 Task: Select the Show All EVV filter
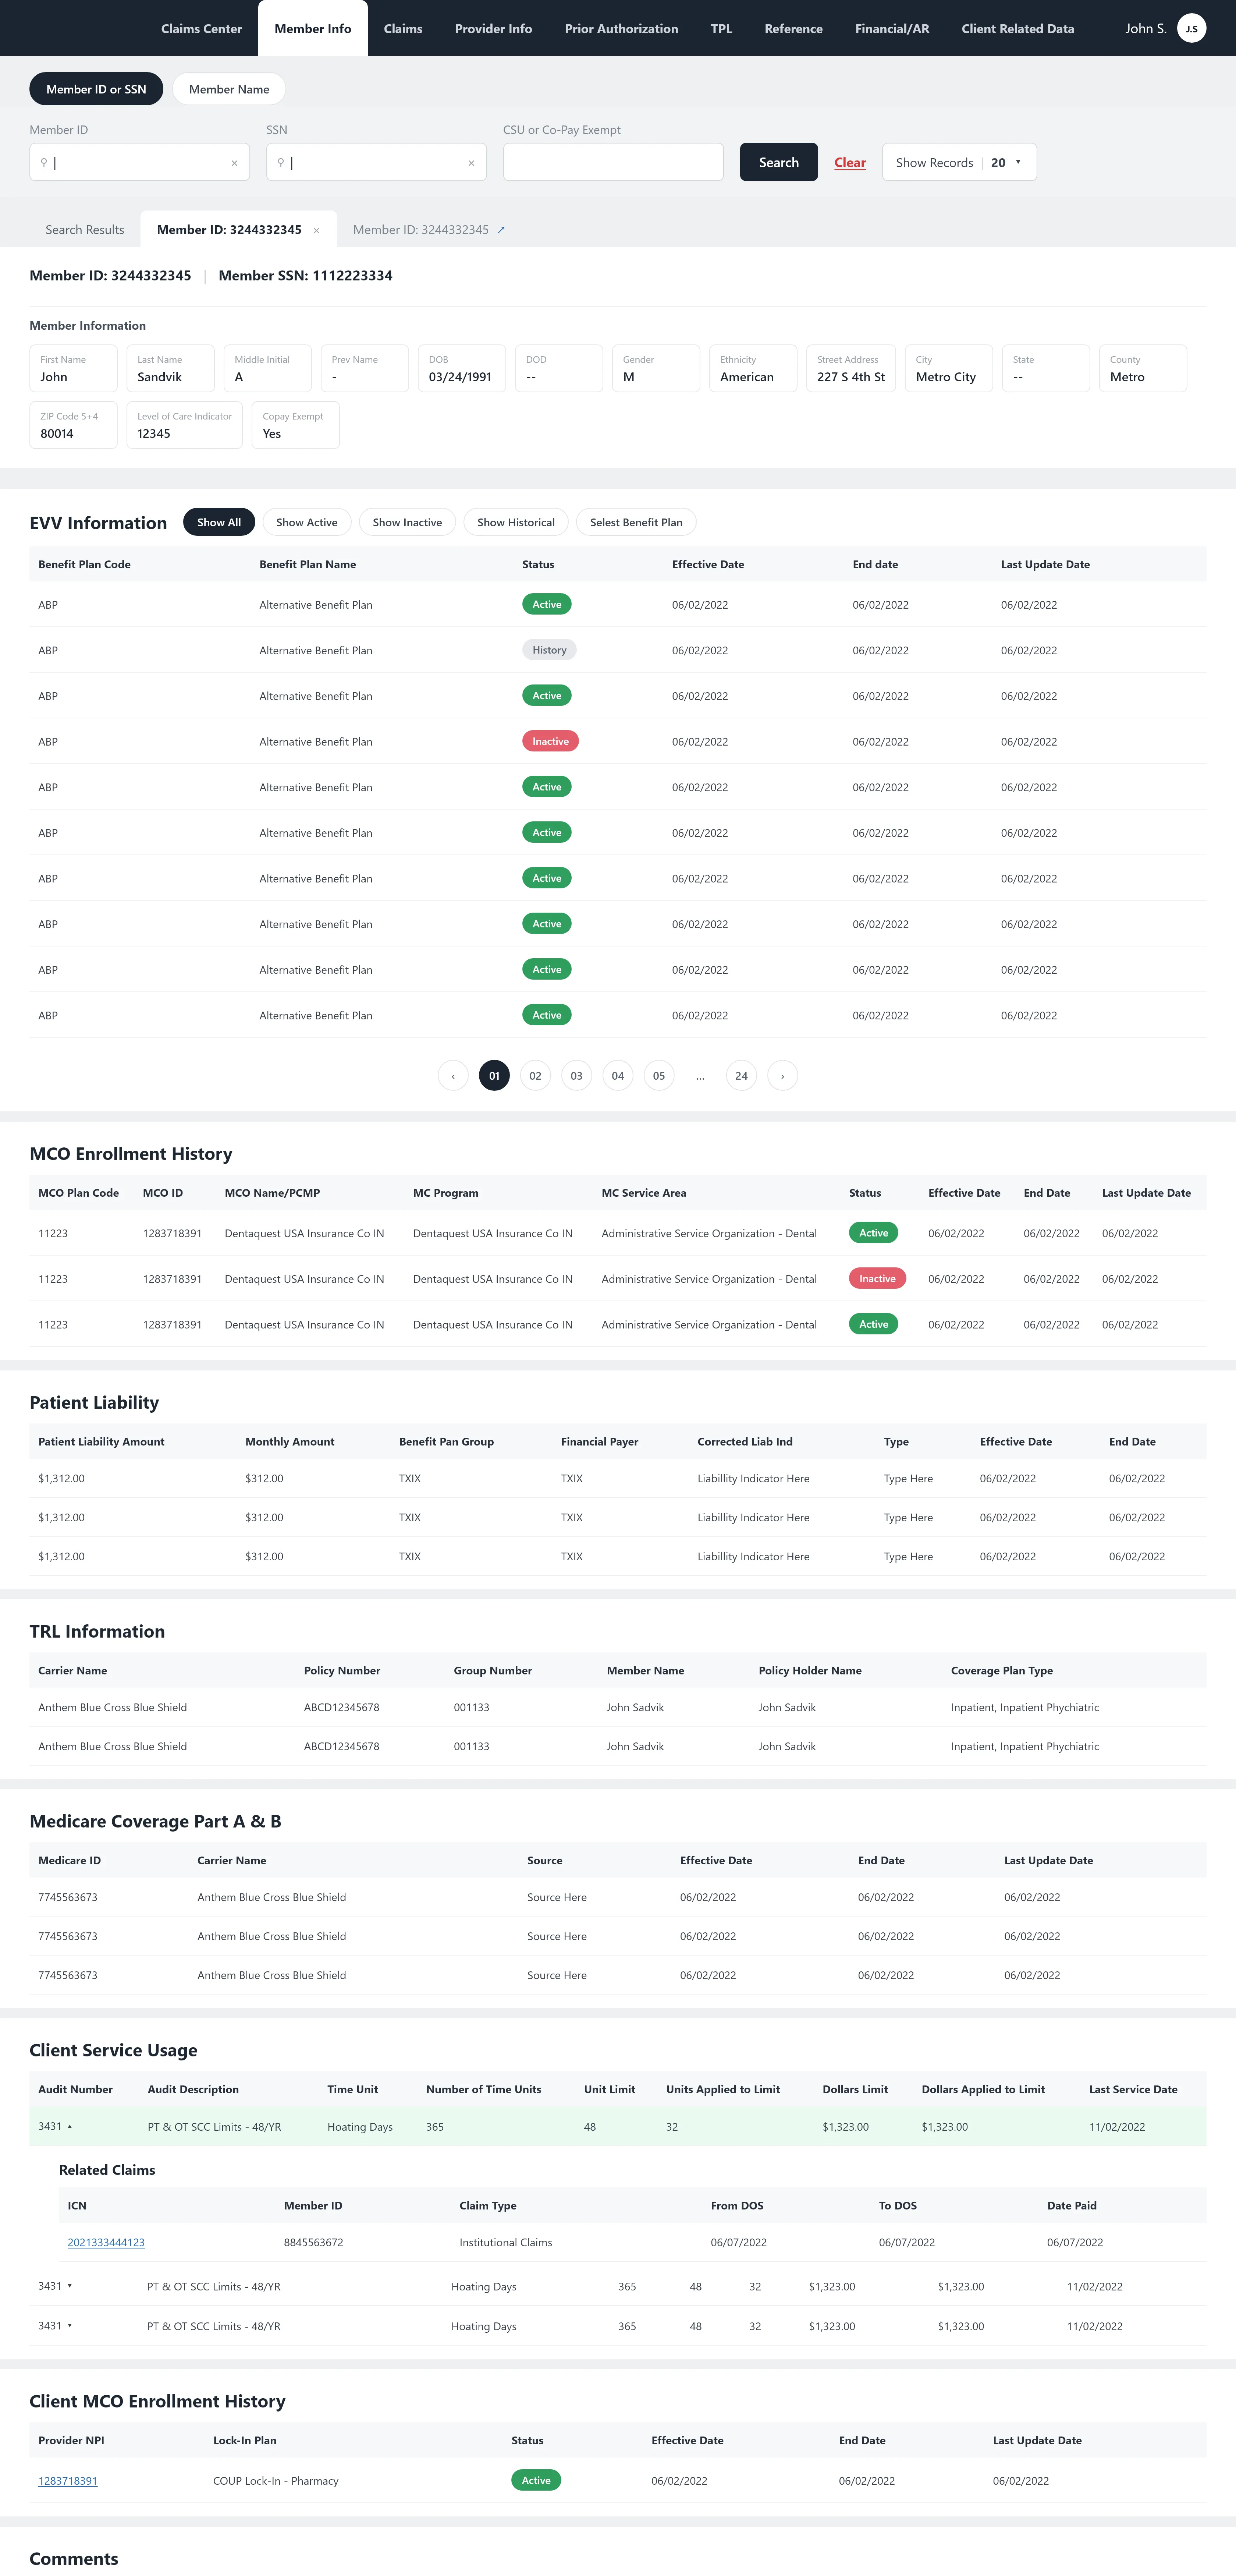[219, 522]
